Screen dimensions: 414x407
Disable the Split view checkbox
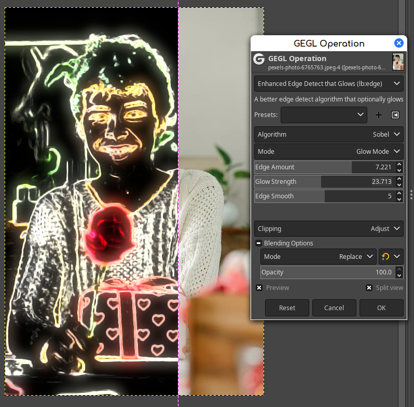point(369,287)
